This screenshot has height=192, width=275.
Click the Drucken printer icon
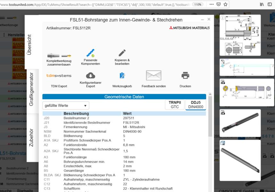[x=185, y=76]
